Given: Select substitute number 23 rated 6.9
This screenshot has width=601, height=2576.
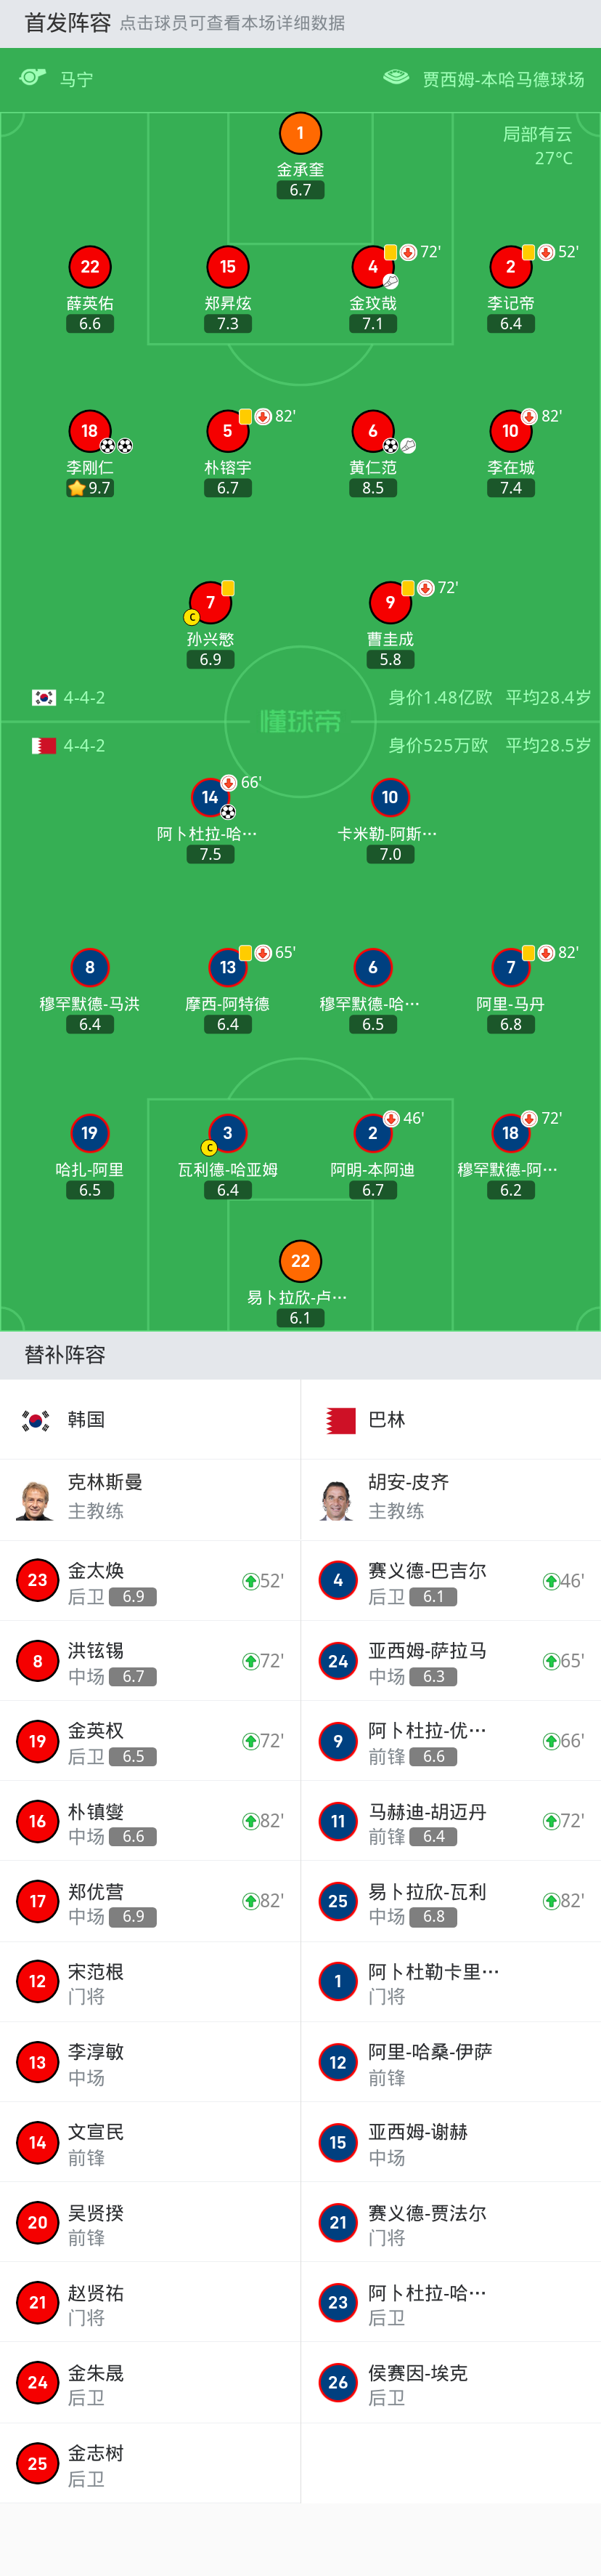Looking at the screenshot, I should (x=150, y=1581).
